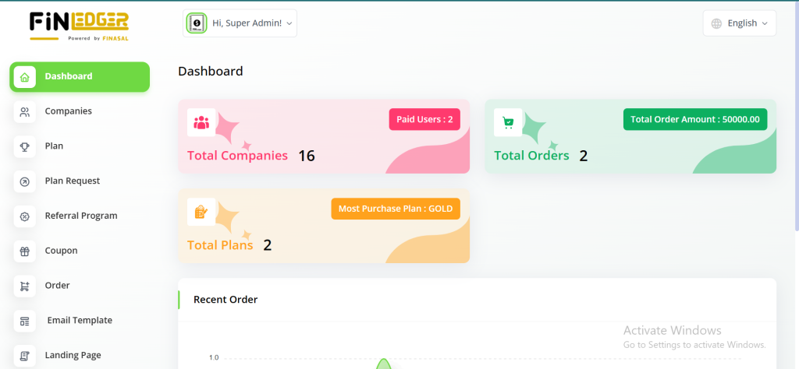Click the Referral Program icon
The width and height of the screenshot is (799, 369).
(25, 216)
